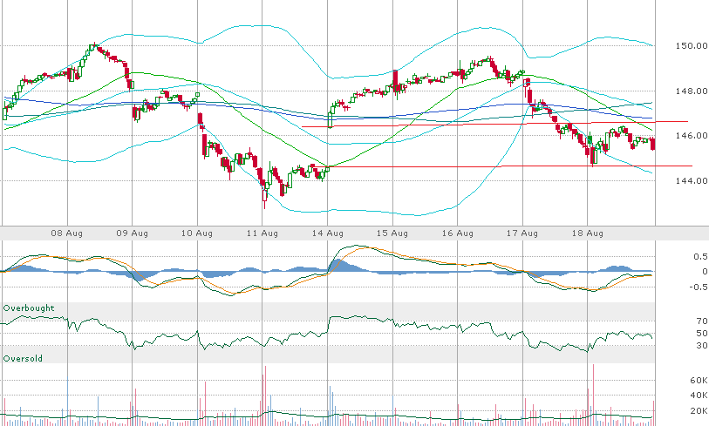Click the 30 level on the RSI scale
This screenshot has height=426, width=709.
pyautogui.click(x=675, y=346)
